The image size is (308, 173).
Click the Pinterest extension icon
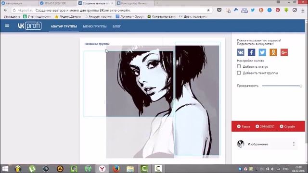click(278, 10)
